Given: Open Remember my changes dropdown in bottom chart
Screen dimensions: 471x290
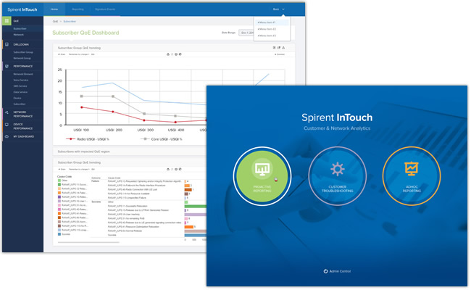Looking at the screenshot, I should (x=79, y=169).
